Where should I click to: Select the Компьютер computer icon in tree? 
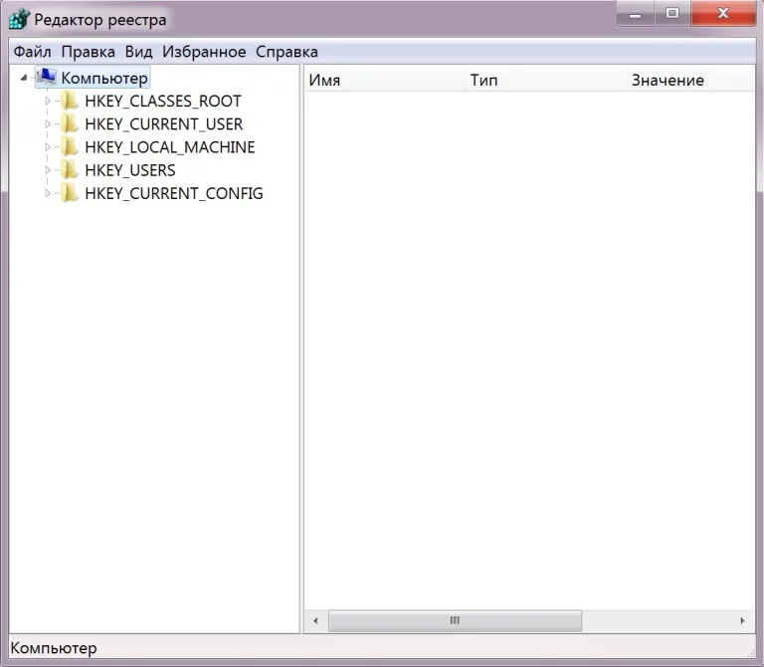point(47,77)
